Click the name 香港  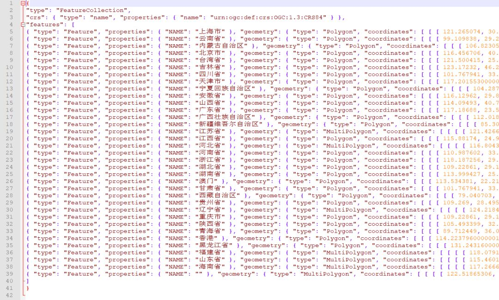click(x=206, y=238)
